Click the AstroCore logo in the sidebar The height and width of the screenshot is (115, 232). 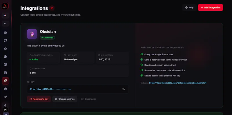5,6
